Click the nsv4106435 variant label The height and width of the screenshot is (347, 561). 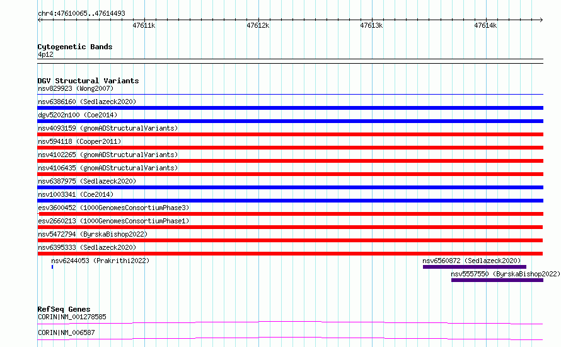[x=107, y=168]
